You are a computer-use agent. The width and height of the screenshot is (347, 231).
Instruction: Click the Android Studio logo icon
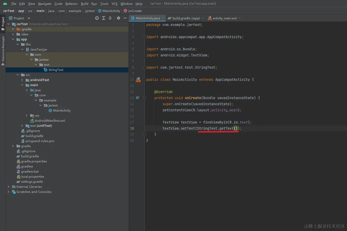pos(5,4)
